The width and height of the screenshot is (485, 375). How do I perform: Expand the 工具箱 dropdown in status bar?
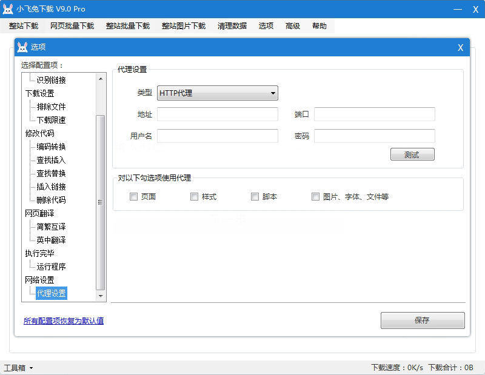tap(18, 368)
